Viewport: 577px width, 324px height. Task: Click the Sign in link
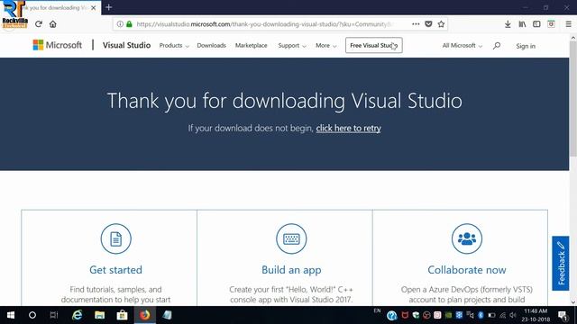[526, 46]
